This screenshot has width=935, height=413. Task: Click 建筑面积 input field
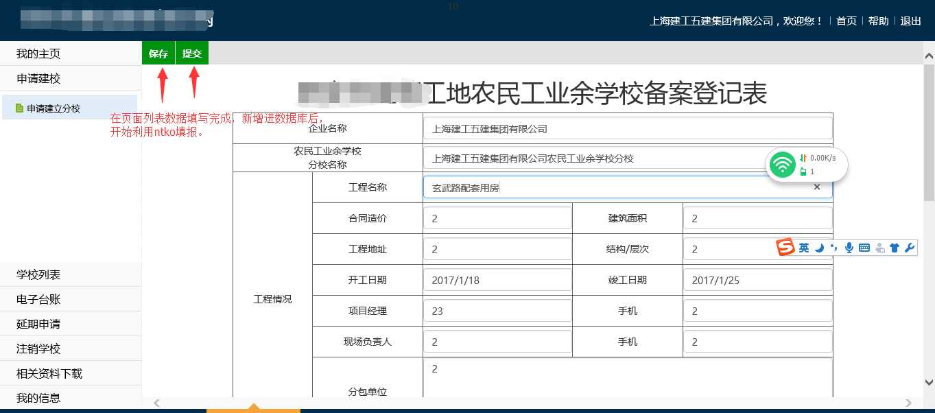pyautogui.click(x=757, y=218)
